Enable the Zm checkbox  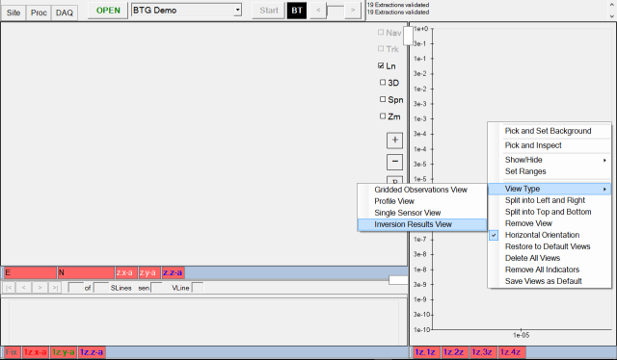[383, 116]
